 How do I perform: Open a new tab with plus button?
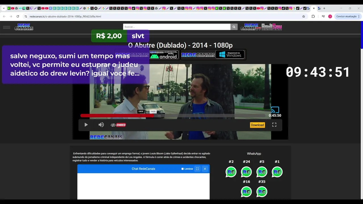pos(324,8)
